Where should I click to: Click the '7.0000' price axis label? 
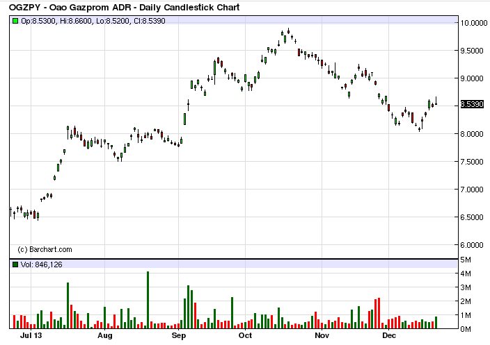click(472, 190)
